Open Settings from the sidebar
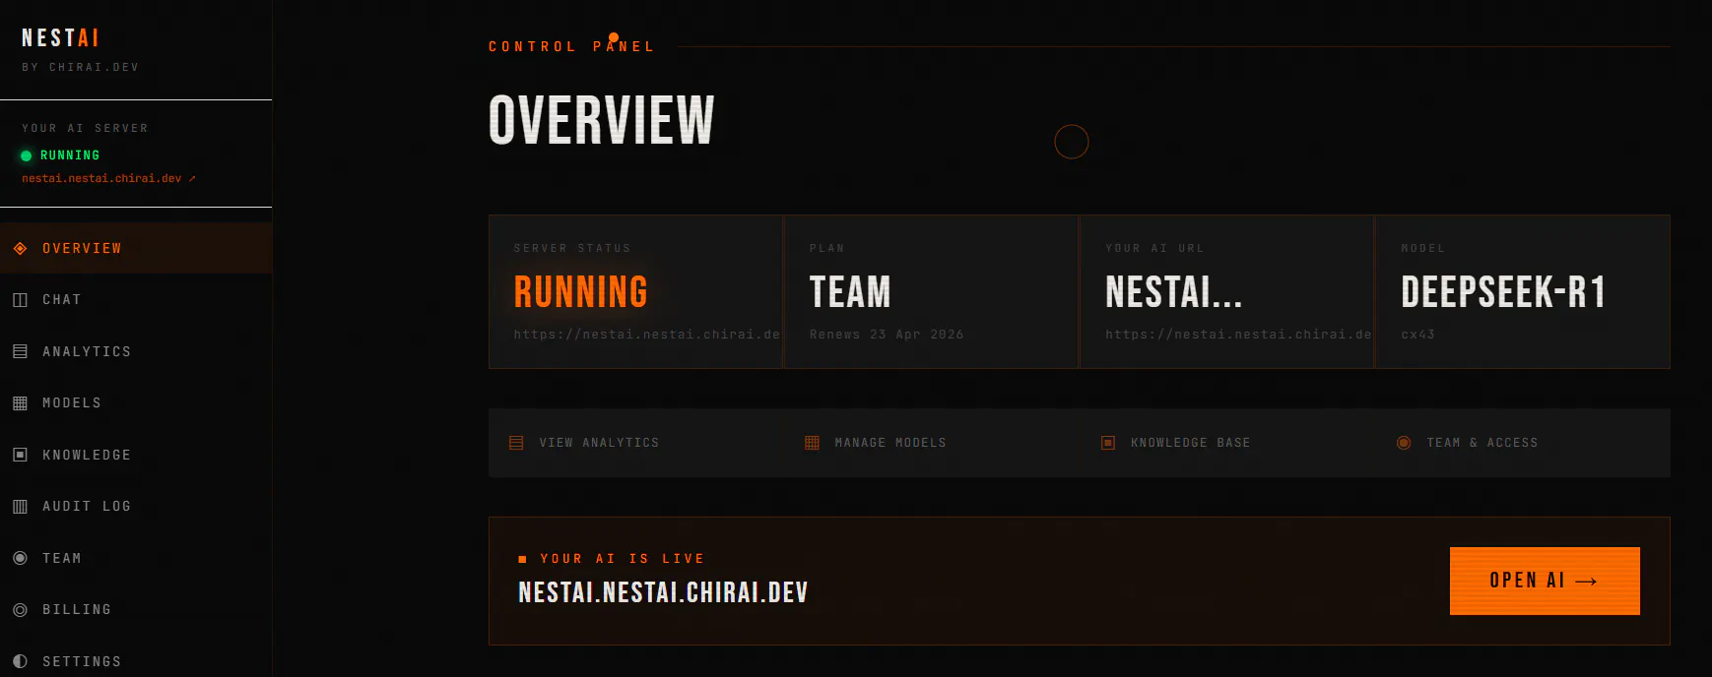Screen dimensions: 1712x677 (x=136, y=659)
